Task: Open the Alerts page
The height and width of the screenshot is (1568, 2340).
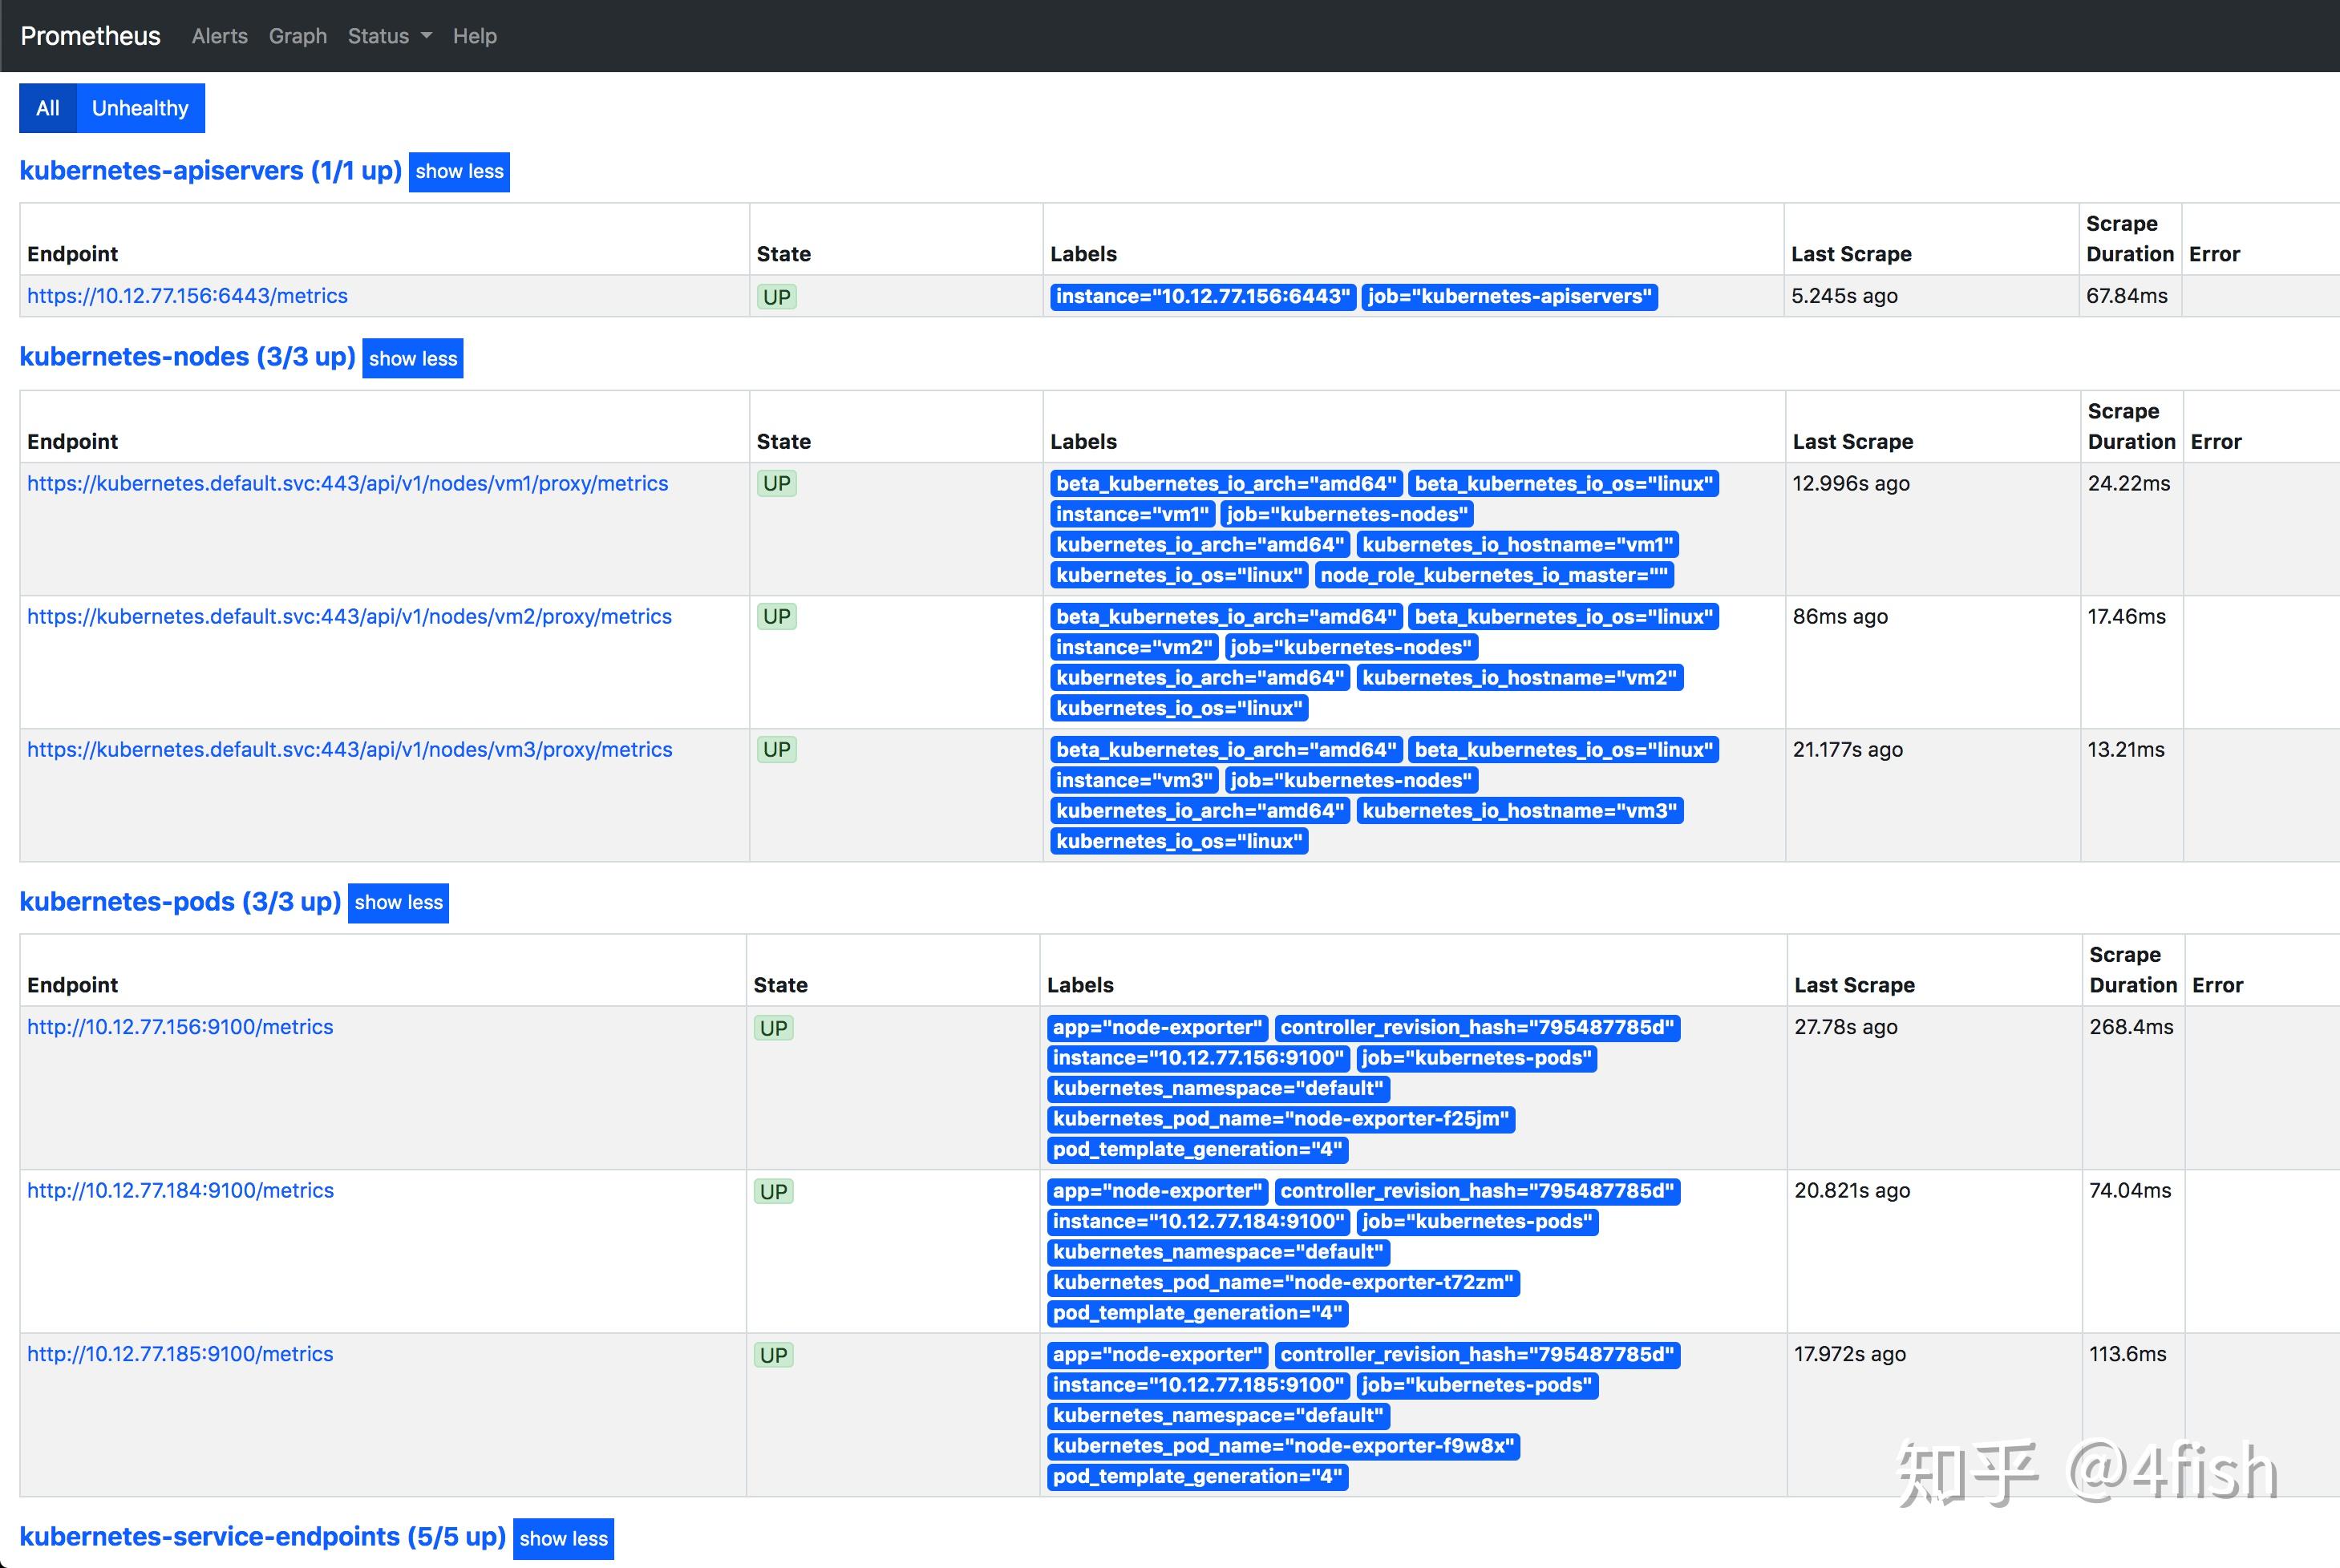Action: coord(219,36)
